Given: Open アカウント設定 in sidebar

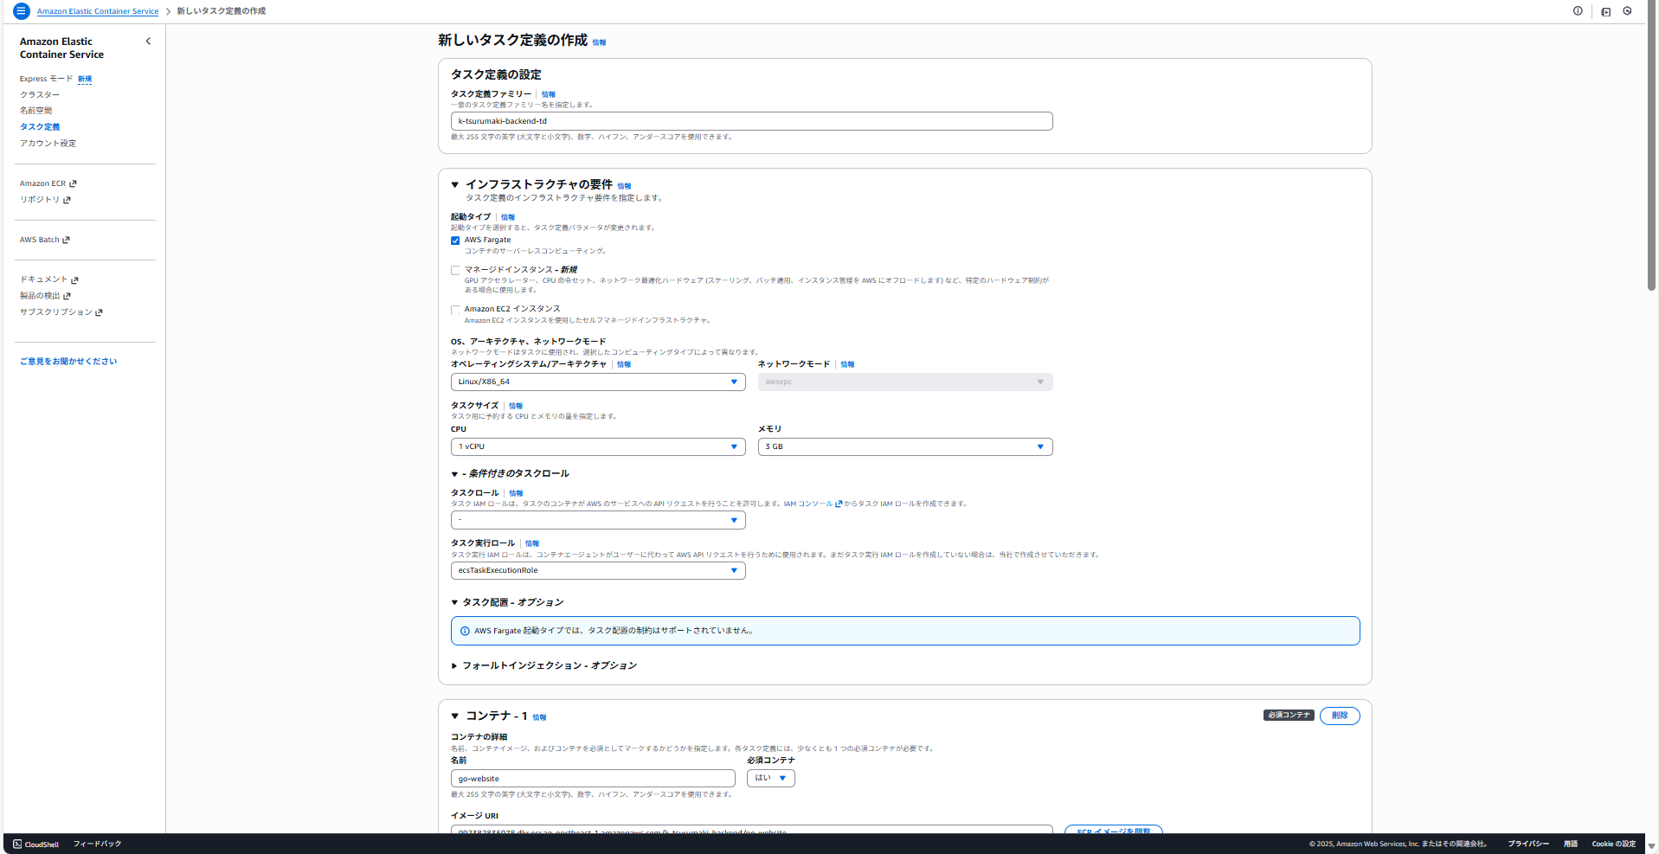Looking at the screenshot, I should click(48, 144).
